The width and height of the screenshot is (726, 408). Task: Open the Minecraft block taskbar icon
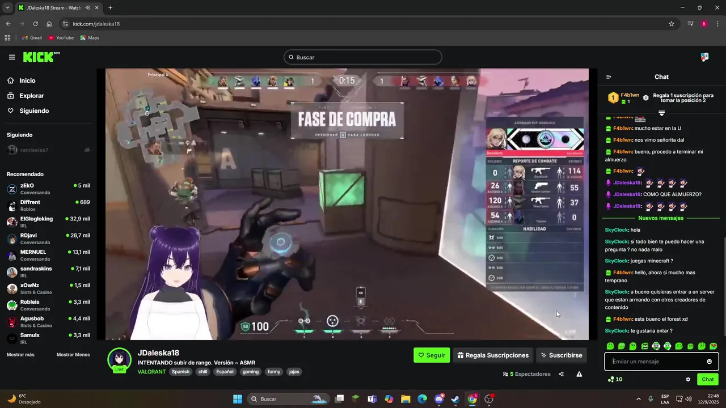coord(356,399)
